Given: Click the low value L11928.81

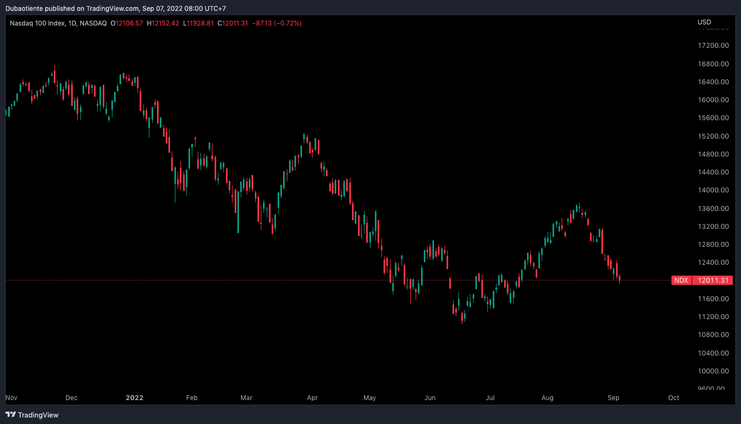Looking at the screenshot, I should pos(198,23).
